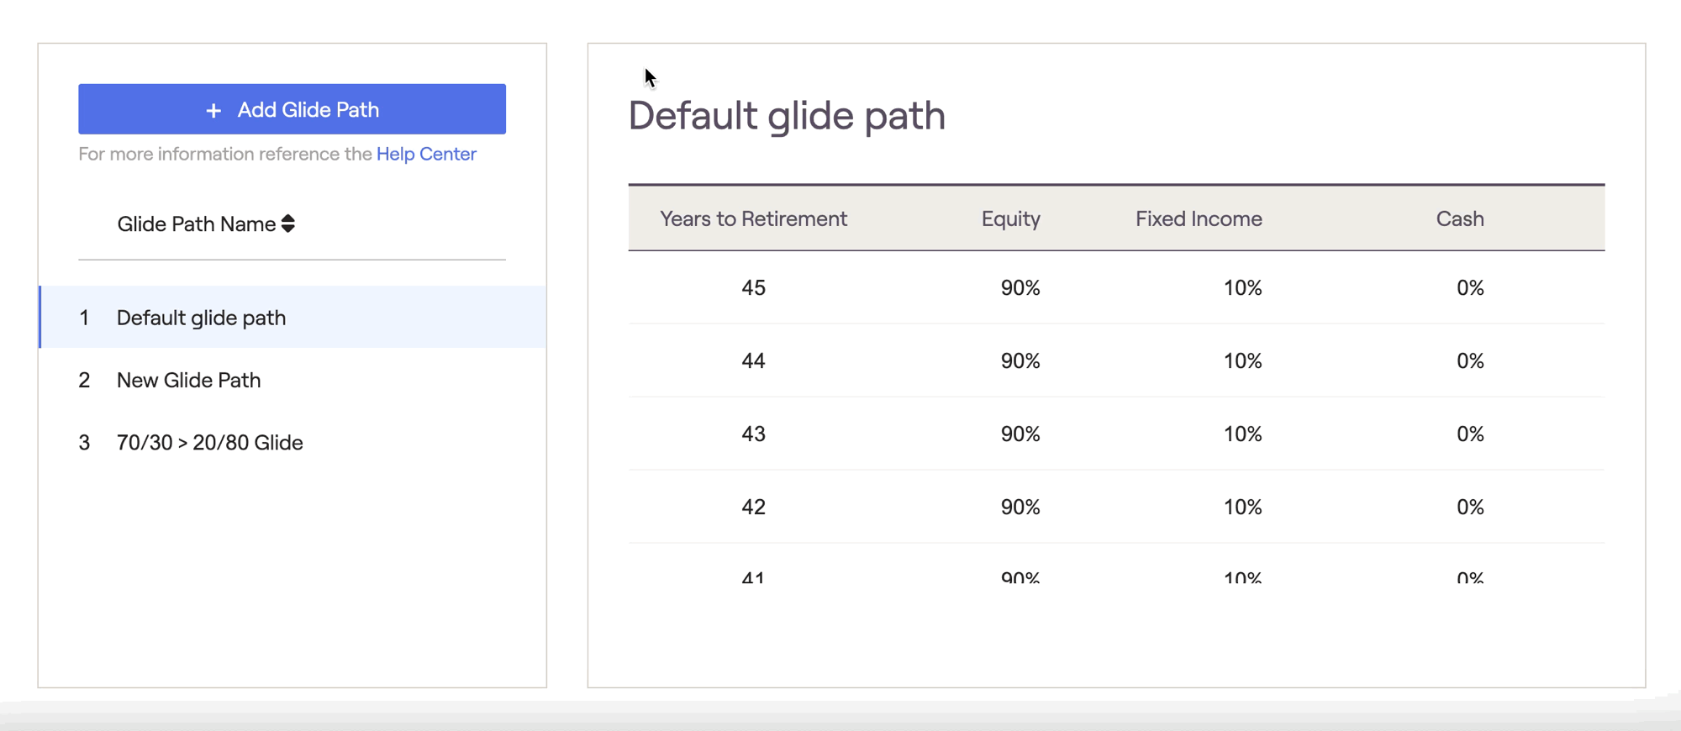This screenshot has width=1681, height=731.
Task: Click the Fixed Income value for year 43
Action: pos(1242,434)
